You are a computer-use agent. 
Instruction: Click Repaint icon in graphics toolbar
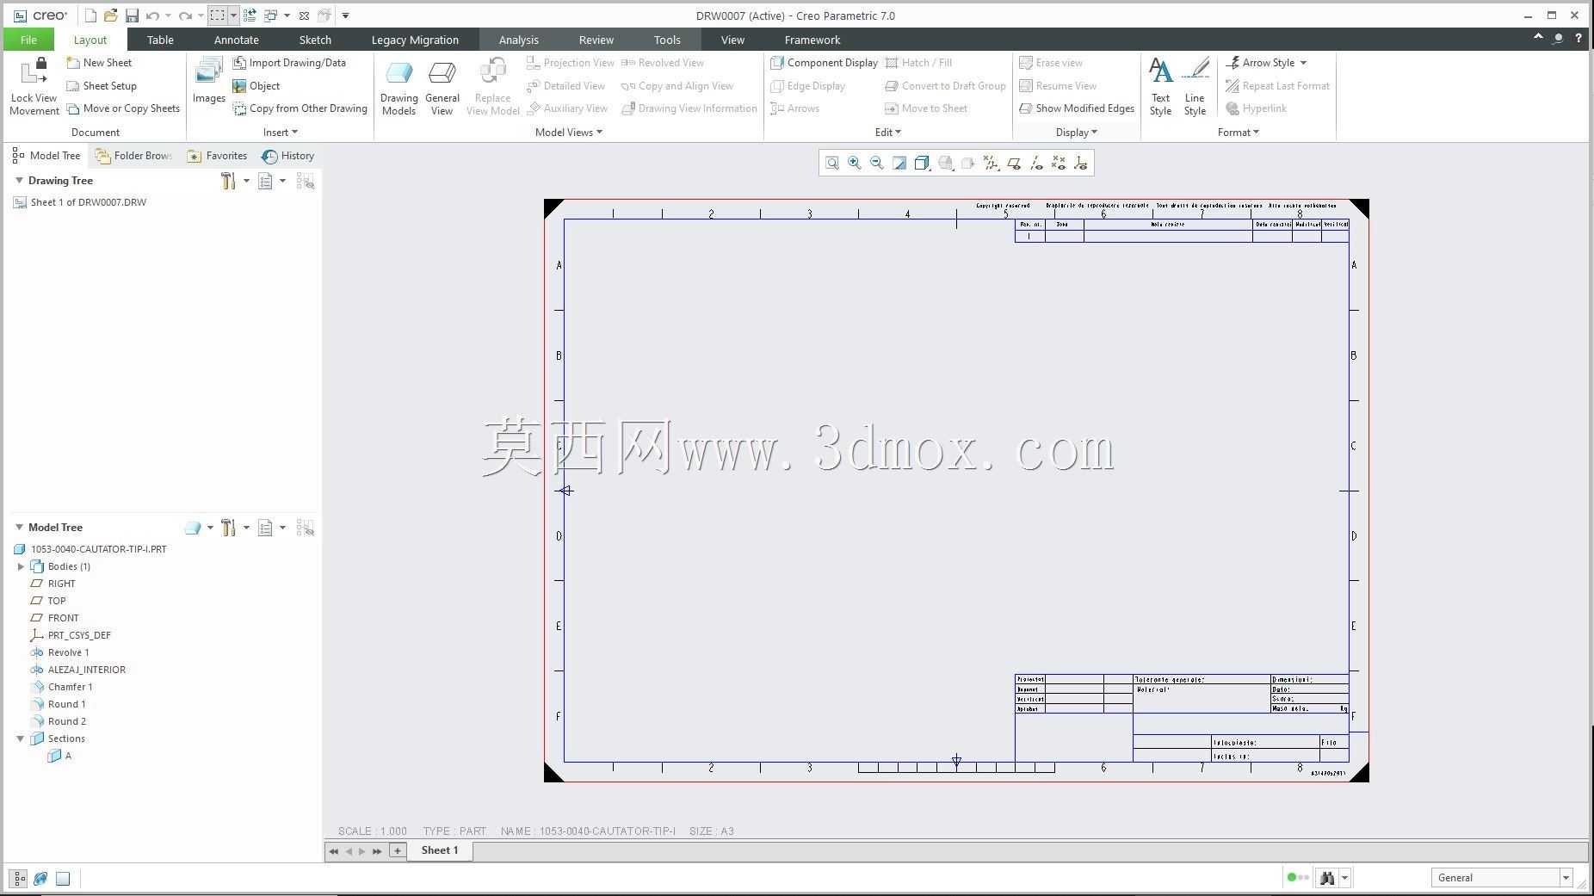point(899,163)
